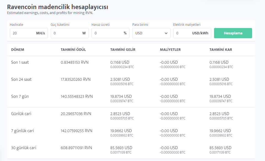This screenshot has height=161, width=265.
Task: Click reward value 142.07599255 RVN
Action: pyautogui.click(x=76, y=131)
